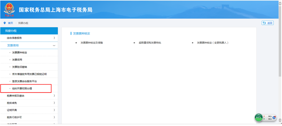The width and height of the screenshot is (282, 126).
Task: Open 发票票种核定（变更购票人）link
Action: point(213,43)
